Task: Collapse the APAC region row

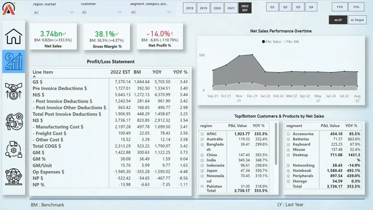Action: 202,134
